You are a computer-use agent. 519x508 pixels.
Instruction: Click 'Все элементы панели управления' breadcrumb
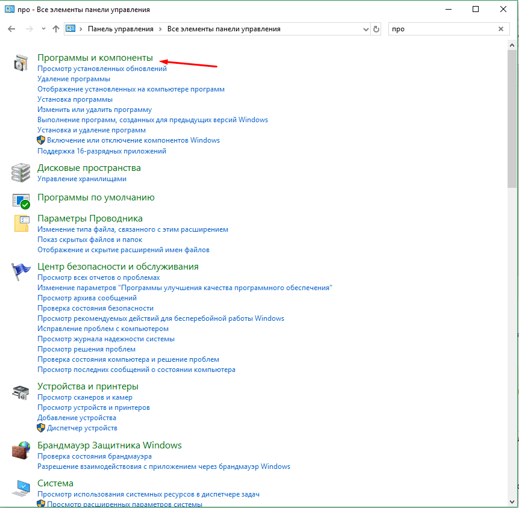[224, 29]
